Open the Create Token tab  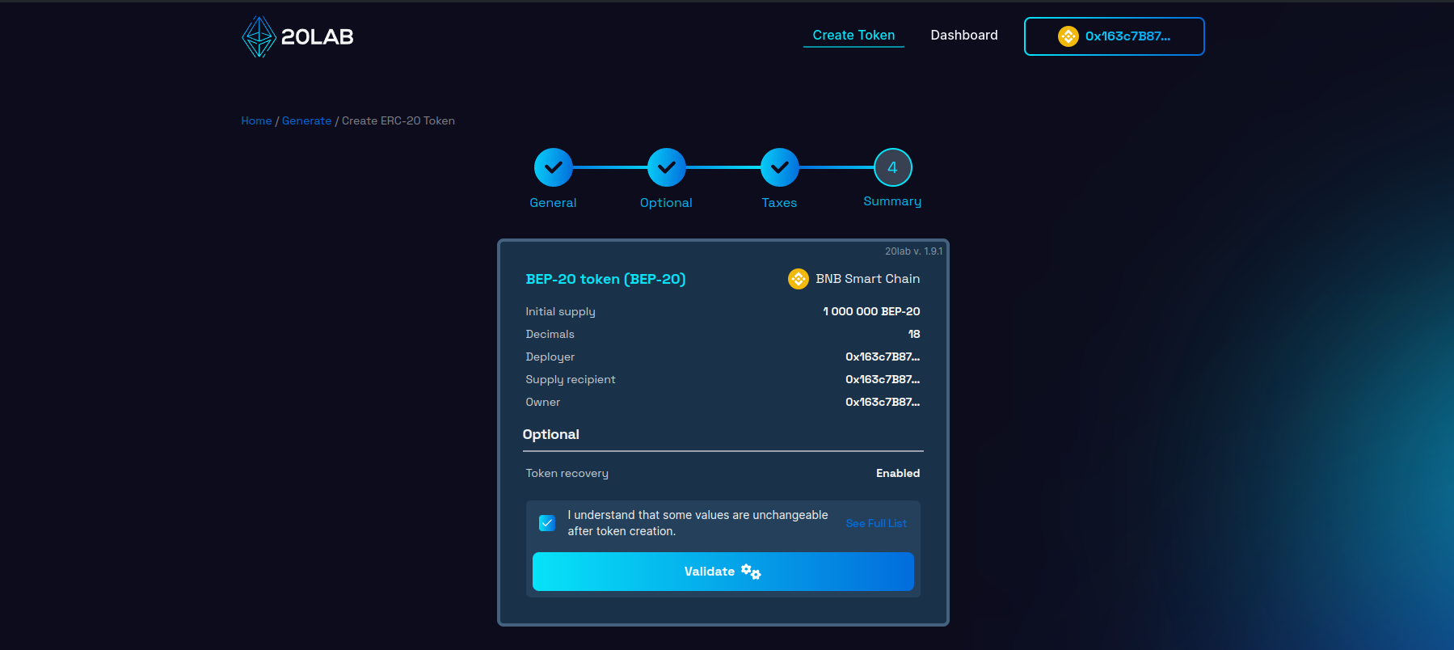pyautogui.click(x=853, y=36)
